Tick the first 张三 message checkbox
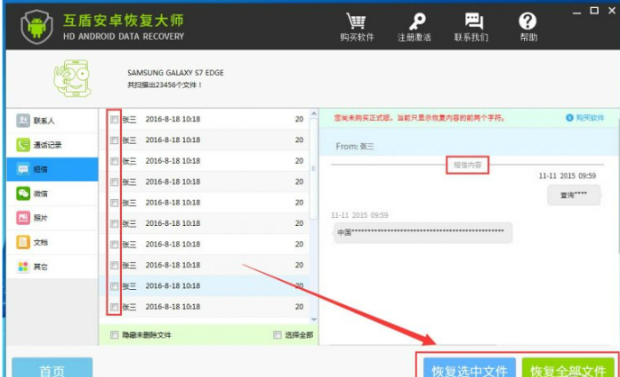This screenshot has width=620, height=377. pyautogui.click(x=114, y=119)
